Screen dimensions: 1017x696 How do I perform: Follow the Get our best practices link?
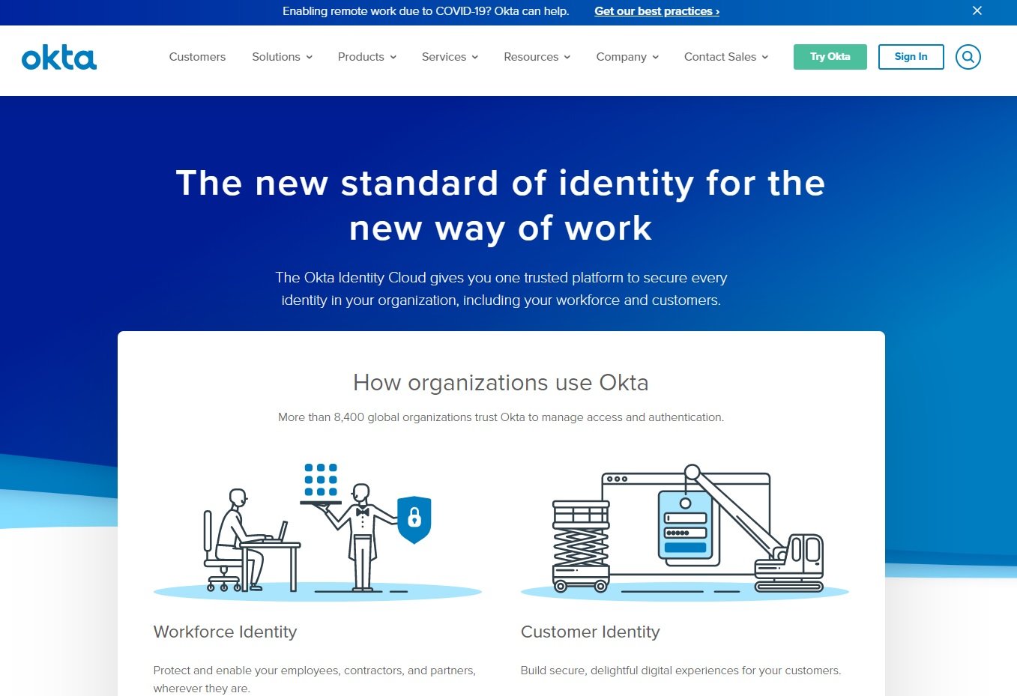click(x=657, y=11)
